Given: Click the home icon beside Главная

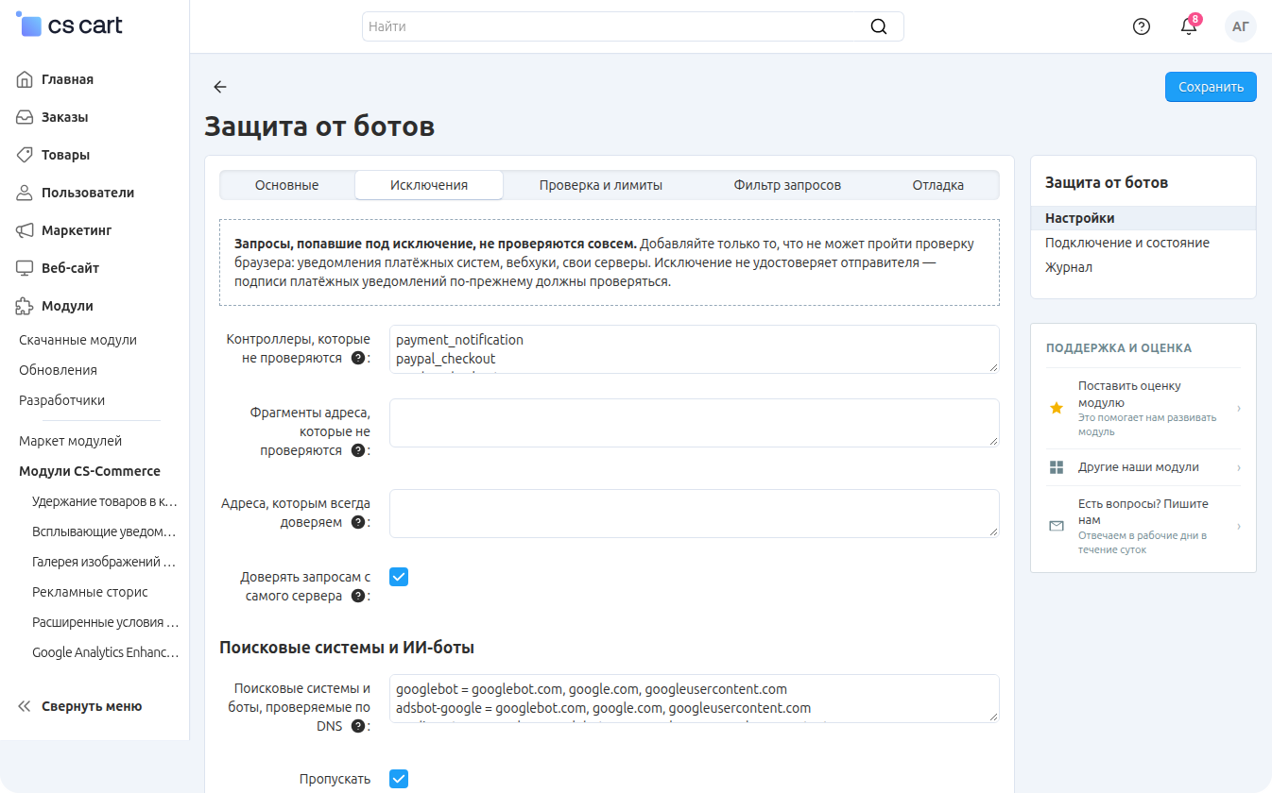Looking at the screenshot, I should (x=26, y=79).
